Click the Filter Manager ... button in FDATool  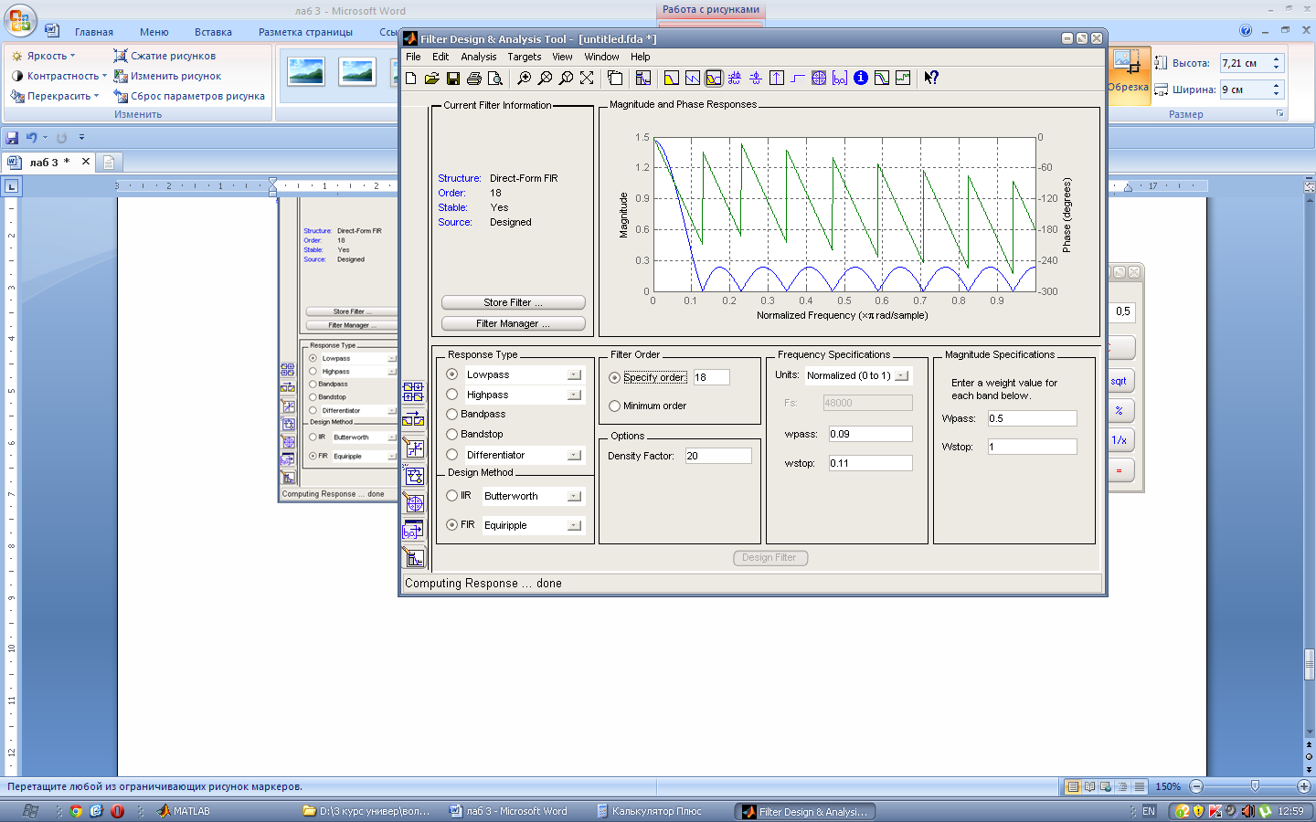tap(513, 323)
